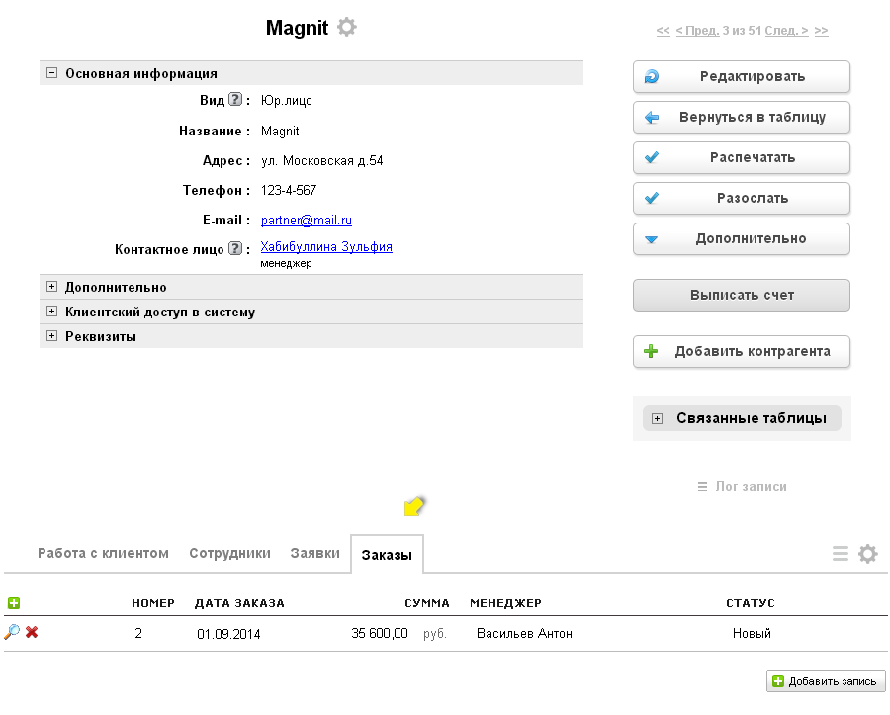This screenshot has width=890, height=715.
Task: Open the Дополнительно dropdown button
Action: click(x=741, y=238)
